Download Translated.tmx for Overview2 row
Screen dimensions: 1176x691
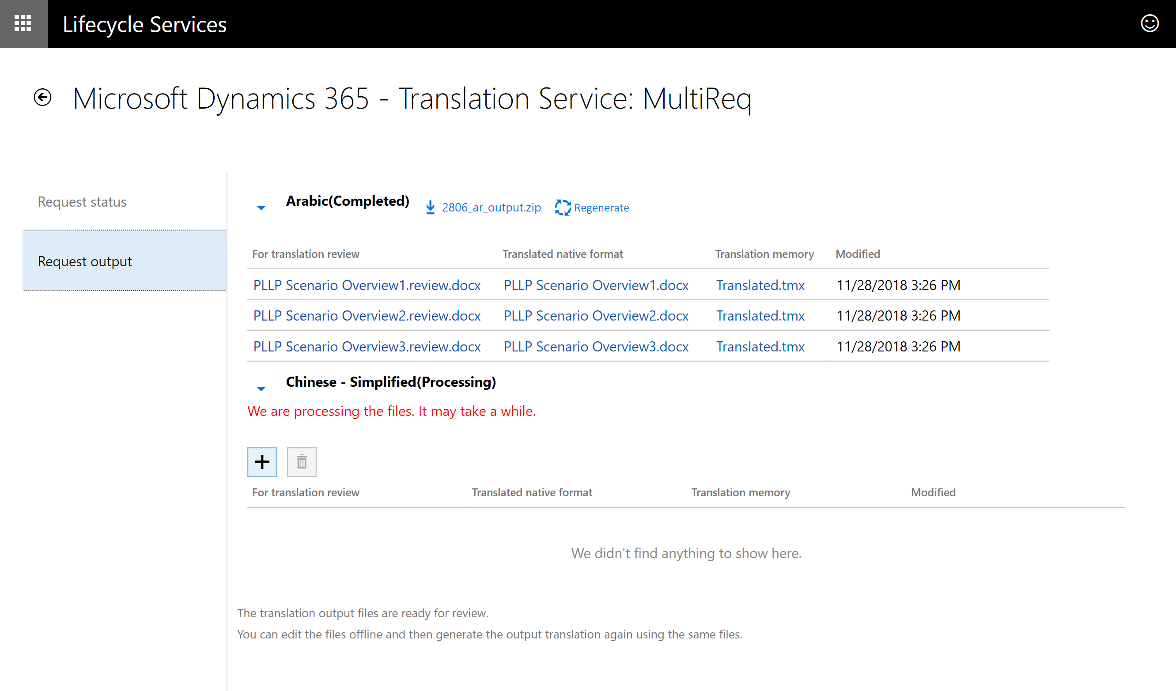click(760, 316)
